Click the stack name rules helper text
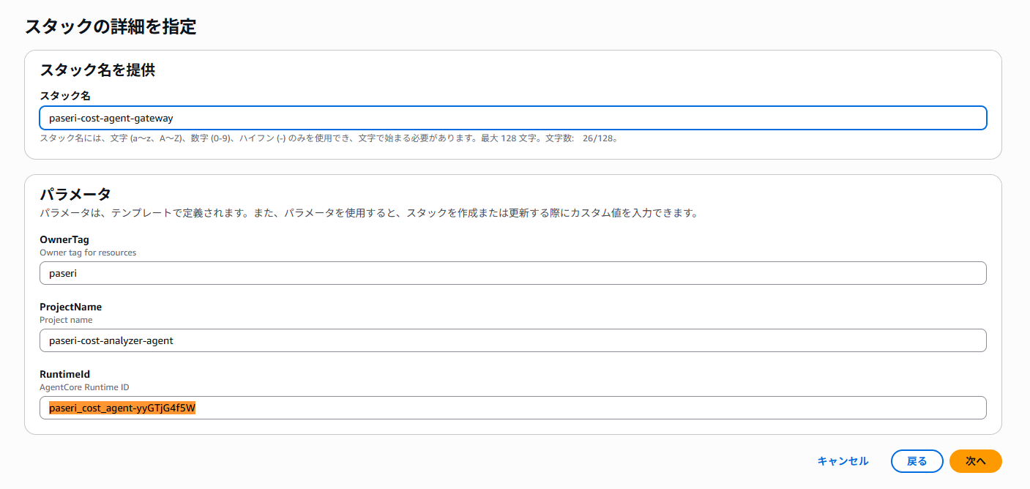 coord(293,138)
